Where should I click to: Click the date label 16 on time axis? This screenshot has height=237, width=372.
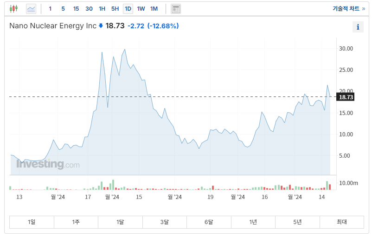click(x=264, y=197)
